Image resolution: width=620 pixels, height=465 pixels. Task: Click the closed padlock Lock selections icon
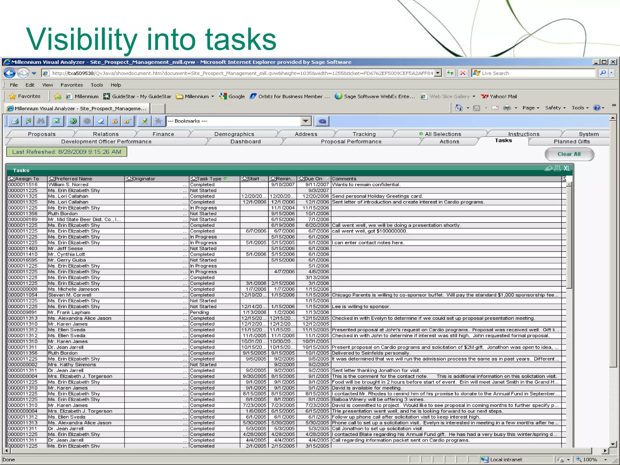(x=114, y=121)
